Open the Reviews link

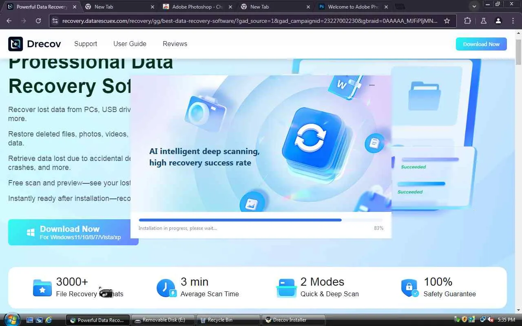(175, 44)
